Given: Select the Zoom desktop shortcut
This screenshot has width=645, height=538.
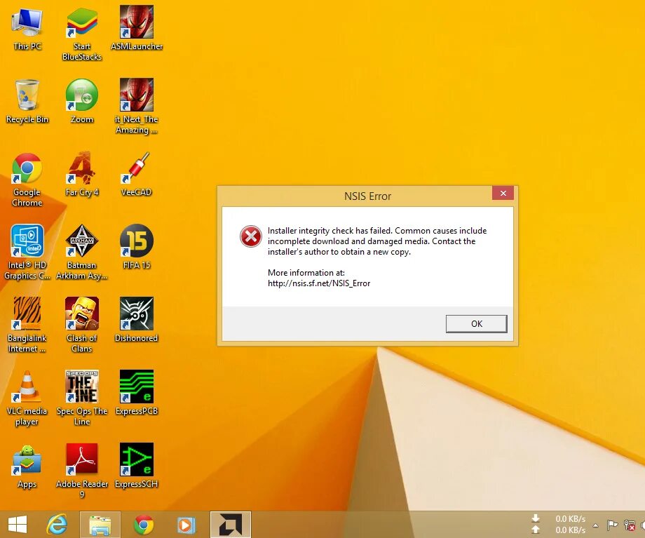Looking at the screenshot, I should 82,101.
